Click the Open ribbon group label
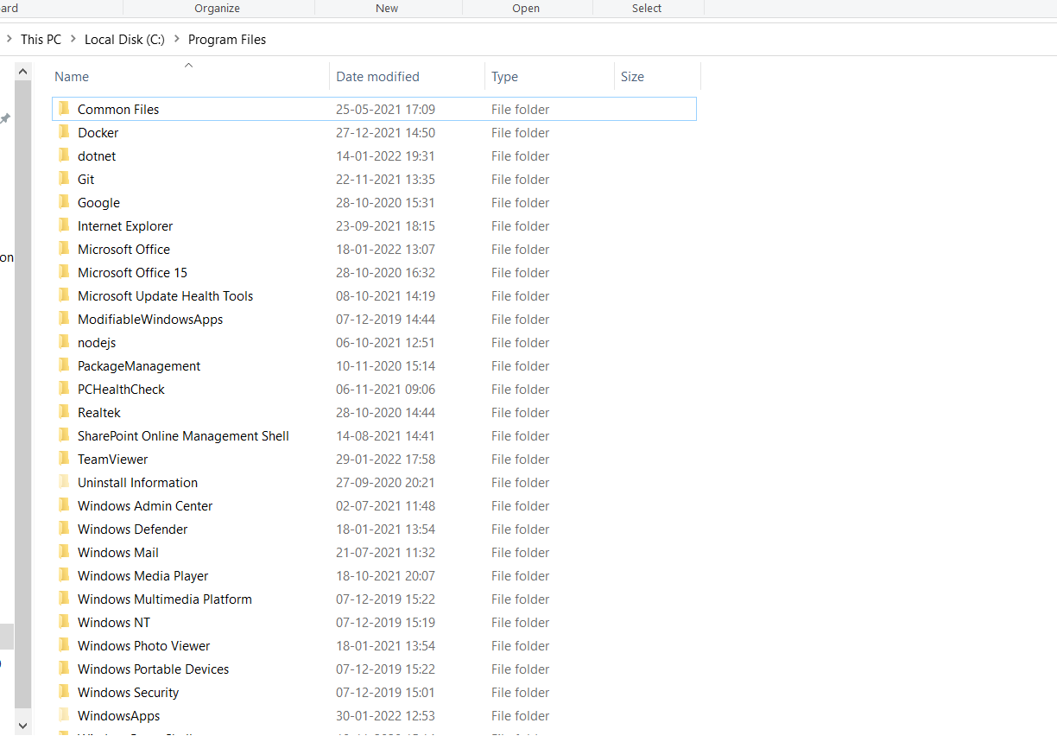1057x742 pixels. [x=526, y=8]
